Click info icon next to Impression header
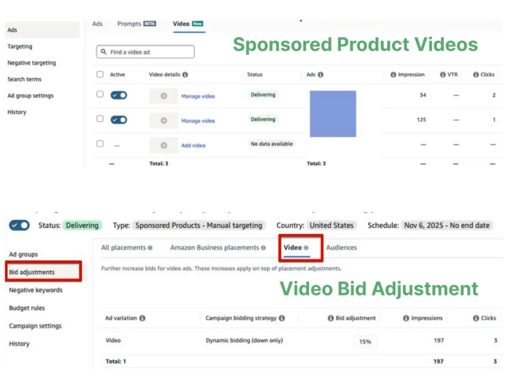Image resolution: width=509 pixels, height=377 pixels. pos(393,74)
